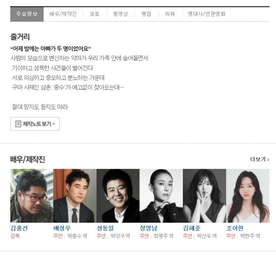Screen dimensions: 276x256
Task: Expand the 제작노트 보기 section
Action: 35,124
